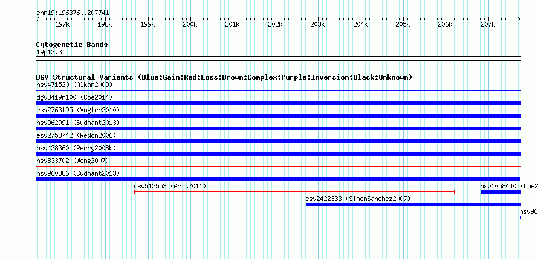538x259 pixels.
Task: Click the blue esv2763195 gain bar
Action: [278, 116]
